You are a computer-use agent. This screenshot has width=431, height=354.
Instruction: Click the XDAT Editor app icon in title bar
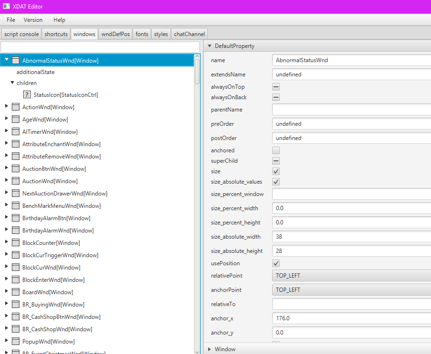coord(6,6)
